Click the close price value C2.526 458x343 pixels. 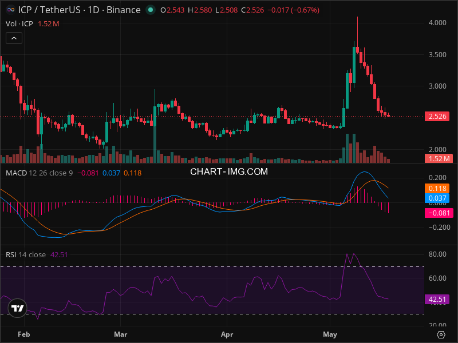pos(252,10)
